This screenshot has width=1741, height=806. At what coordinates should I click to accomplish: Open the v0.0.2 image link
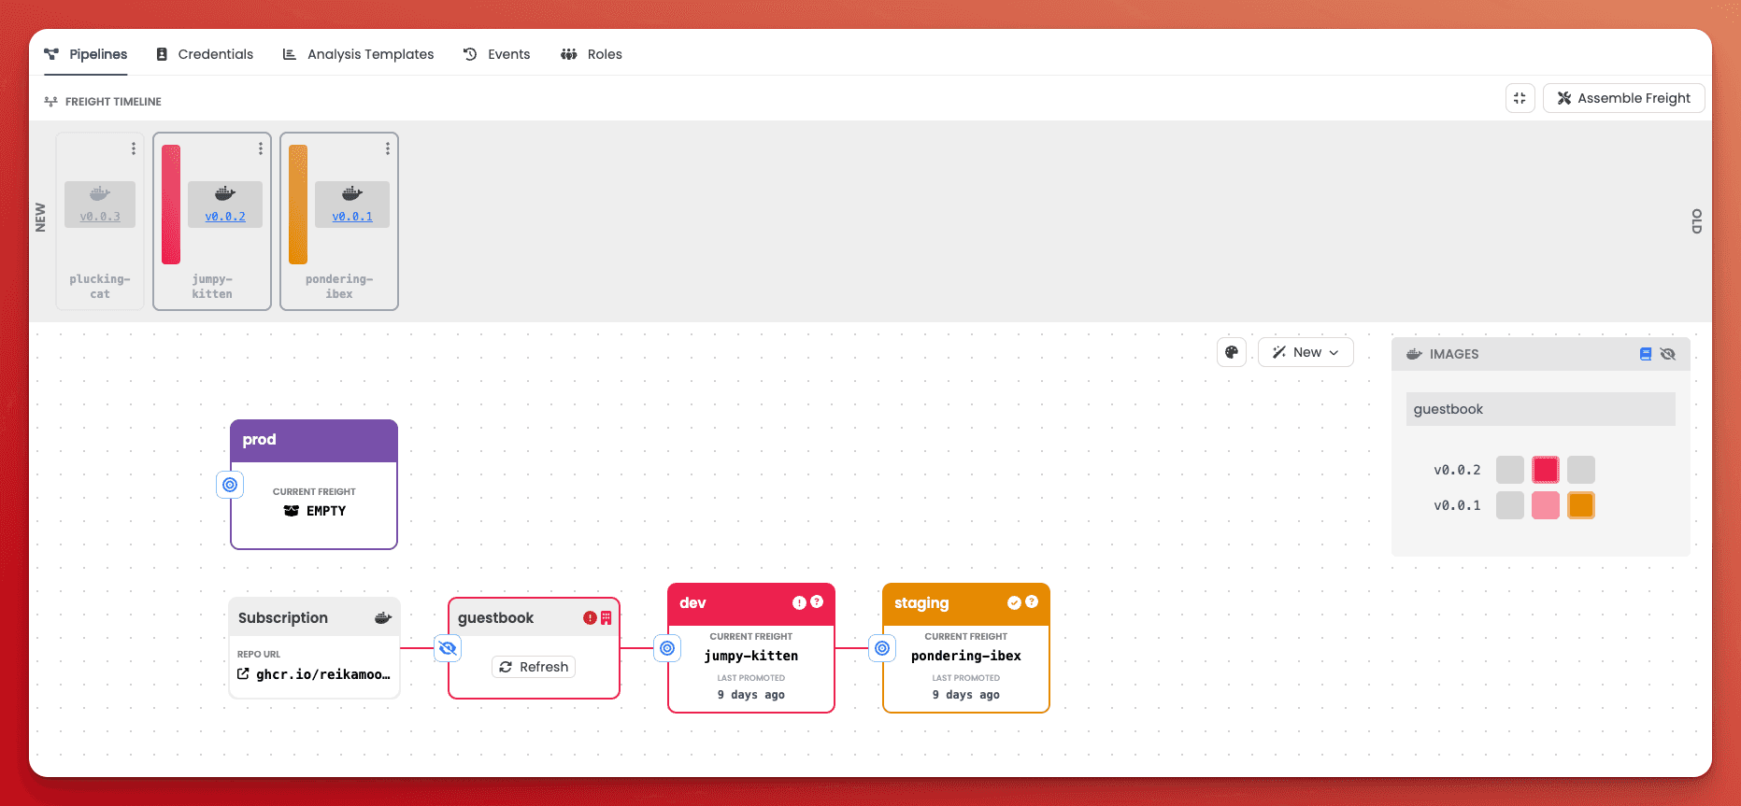click(225, 217)
